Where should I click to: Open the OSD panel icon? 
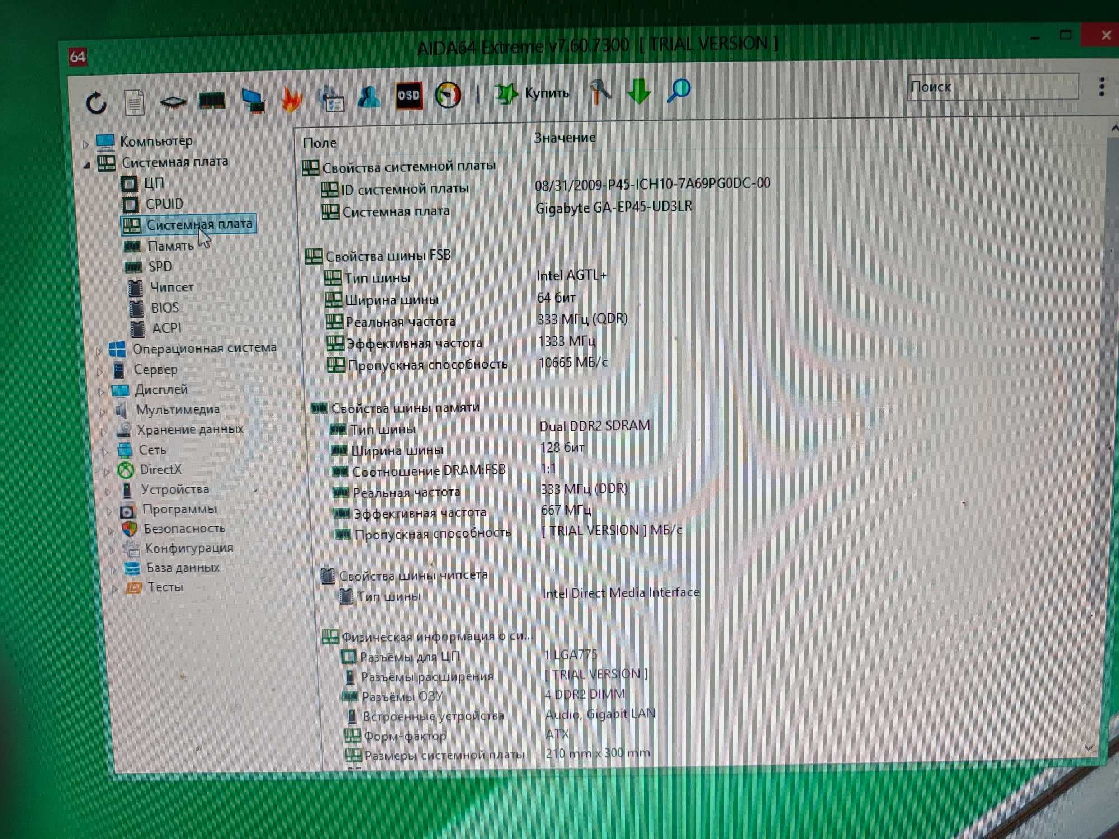pyautogui.click(x=408, y=95)
